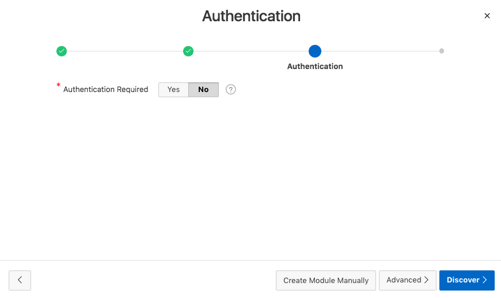The image size is (501, 298).
Task: Go to the first completed wizard step
Action: tap(62, 51)
